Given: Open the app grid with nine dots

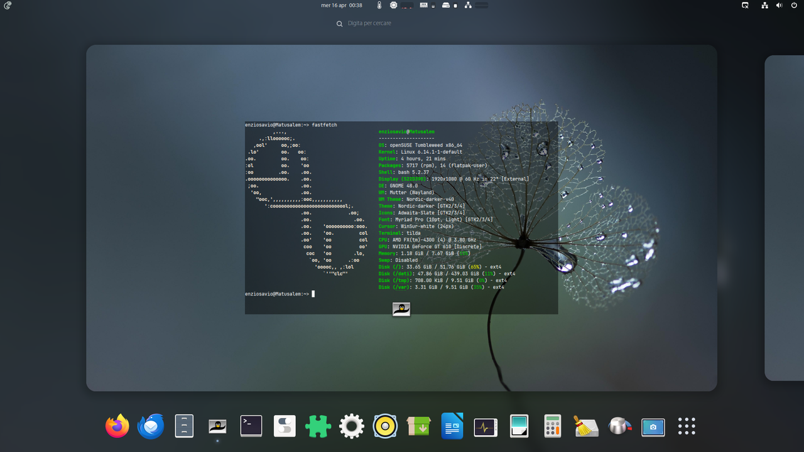Looking at the screenshot, I should (x=687, y=426).
